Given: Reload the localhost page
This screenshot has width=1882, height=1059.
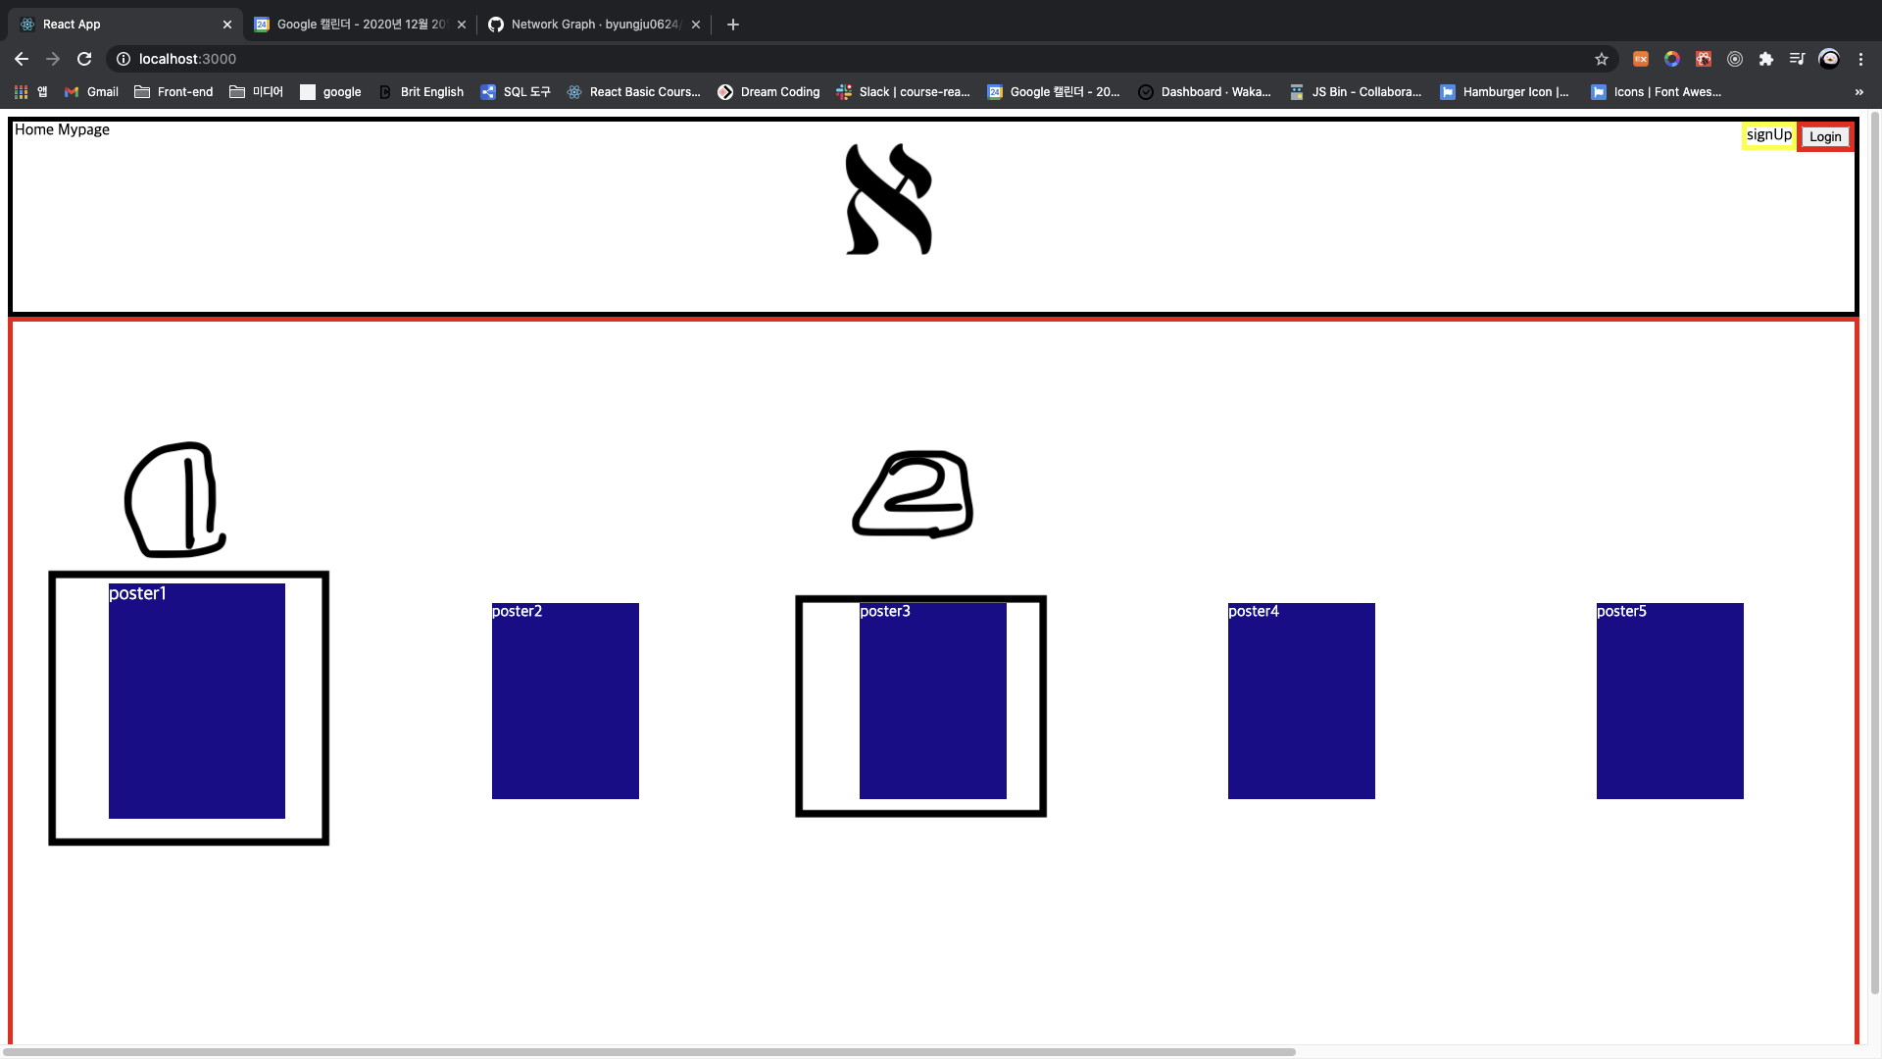Looking at the screenshot, I should tap(84, 59).
